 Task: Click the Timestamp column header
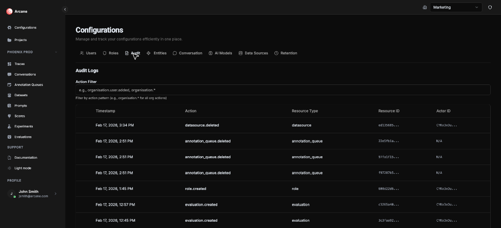(106, 111)
